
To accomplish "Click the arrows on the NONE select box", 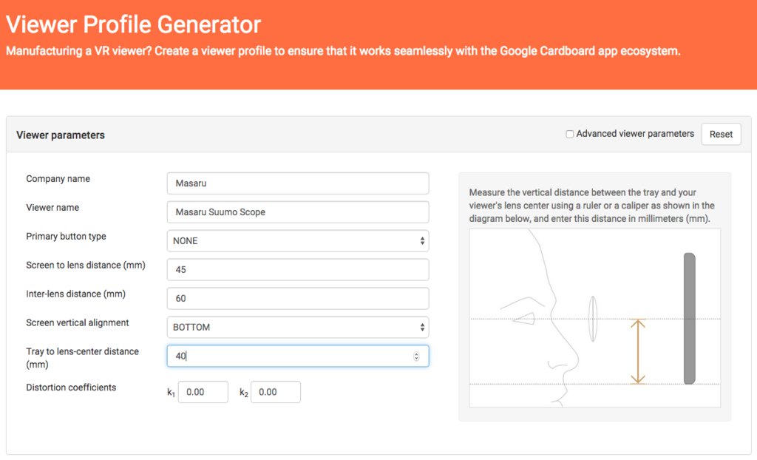I will click(x=422, y=240).
